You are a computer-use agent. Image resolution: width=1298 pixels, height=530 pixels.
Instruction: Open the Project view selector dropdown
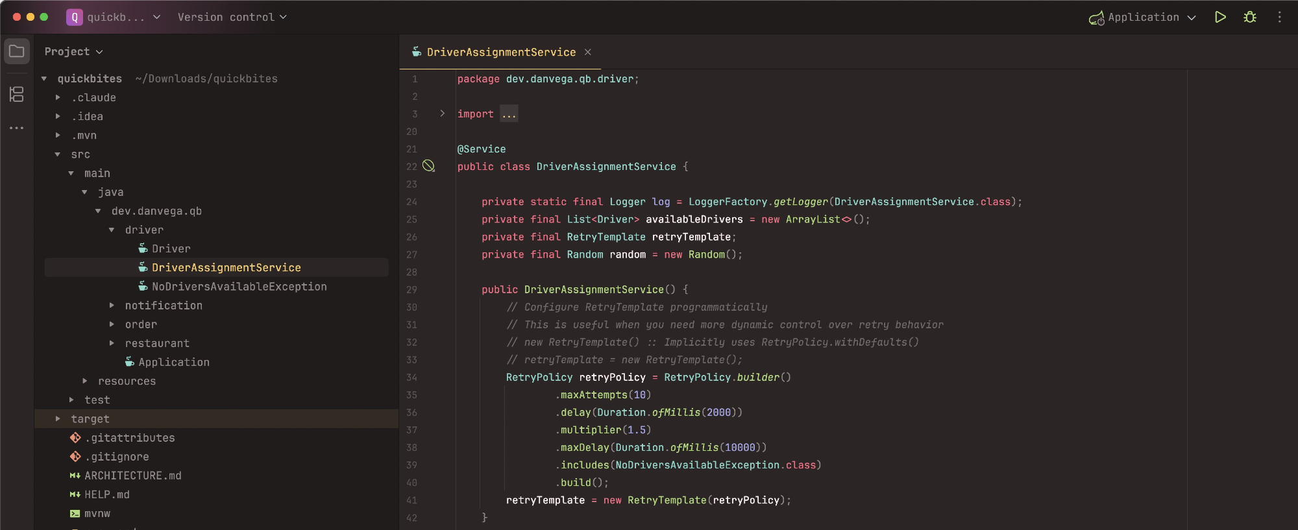pyautogui.click(x=73, y=52)
